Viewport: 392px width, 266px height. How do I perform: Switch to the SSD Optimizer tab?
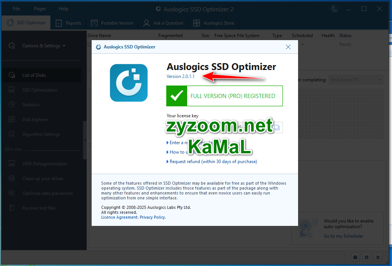pyautogui.click(x=26, y=23)
